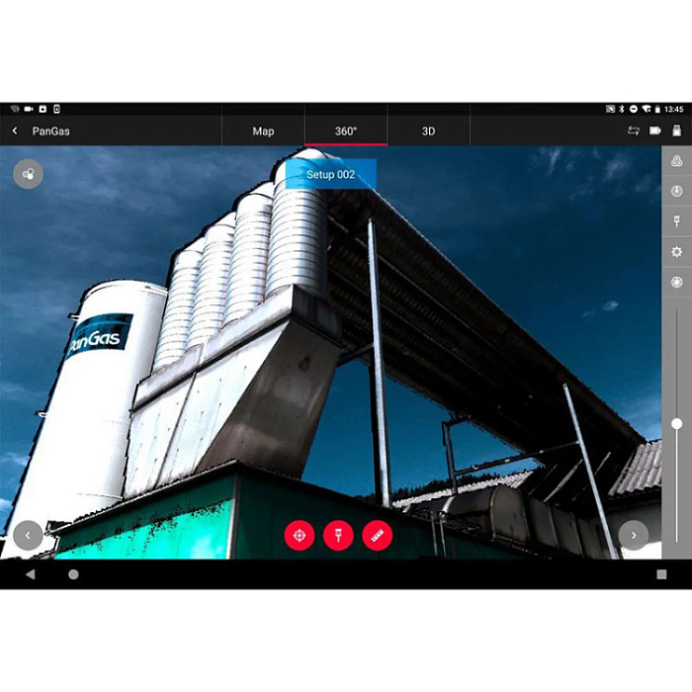Open the three-circles color mode icon in sidebar
The height and width of the screenshot is (692, 692).
point(676,161)
